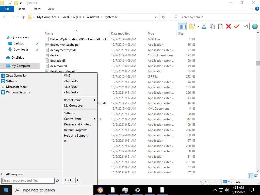Sort by the Type column header
260x195 pixels.
[151, 34]
